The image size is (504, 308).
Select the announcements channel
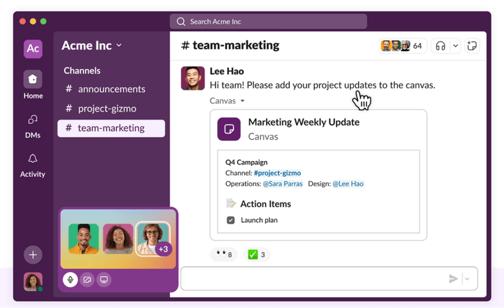pos(111,89)
